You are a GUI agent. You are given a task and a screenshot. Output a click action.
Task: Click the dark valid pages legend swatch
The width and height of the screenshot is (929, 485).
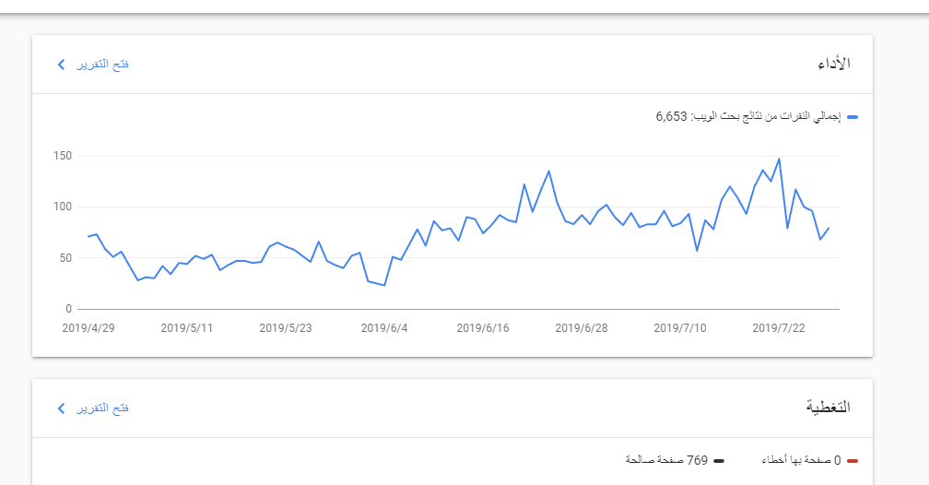tap(719, 460)
